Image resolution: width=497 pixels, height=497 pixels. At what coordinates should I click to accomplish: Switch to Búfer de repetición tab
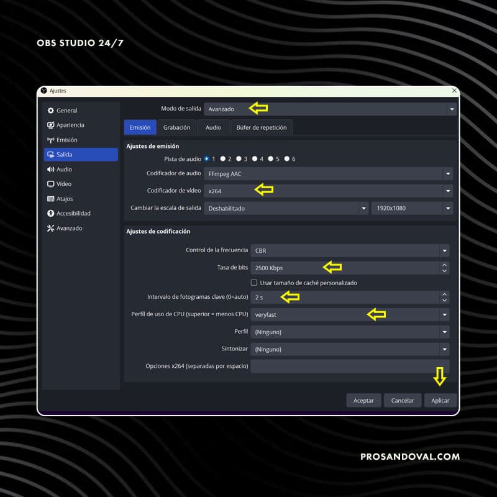pyautogui.click(x=262, y=127)
